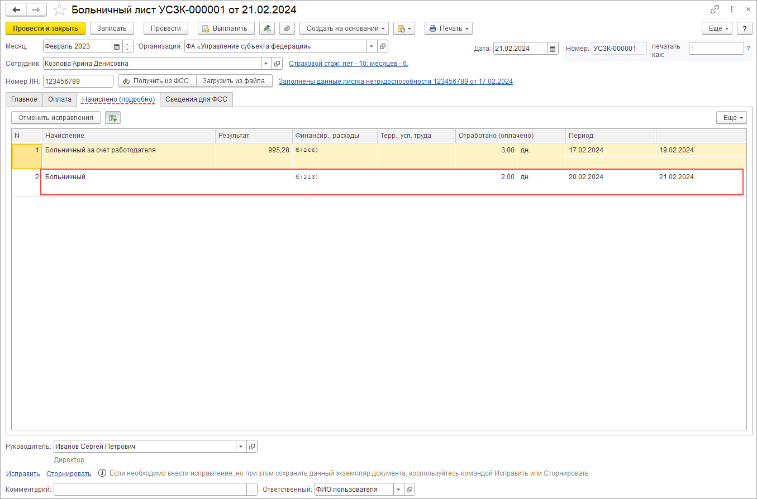Open the Сведения для ФСС tab
757x499 pixels.
coord(197,99)
